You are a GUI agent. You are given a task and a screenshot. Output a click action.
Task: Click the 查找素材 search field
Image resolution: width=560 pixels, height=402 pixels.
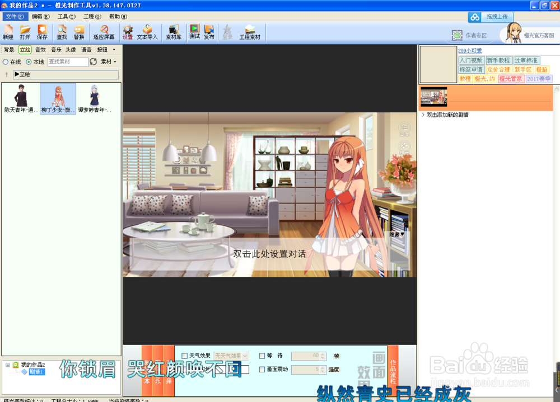[x=68, y=62]
